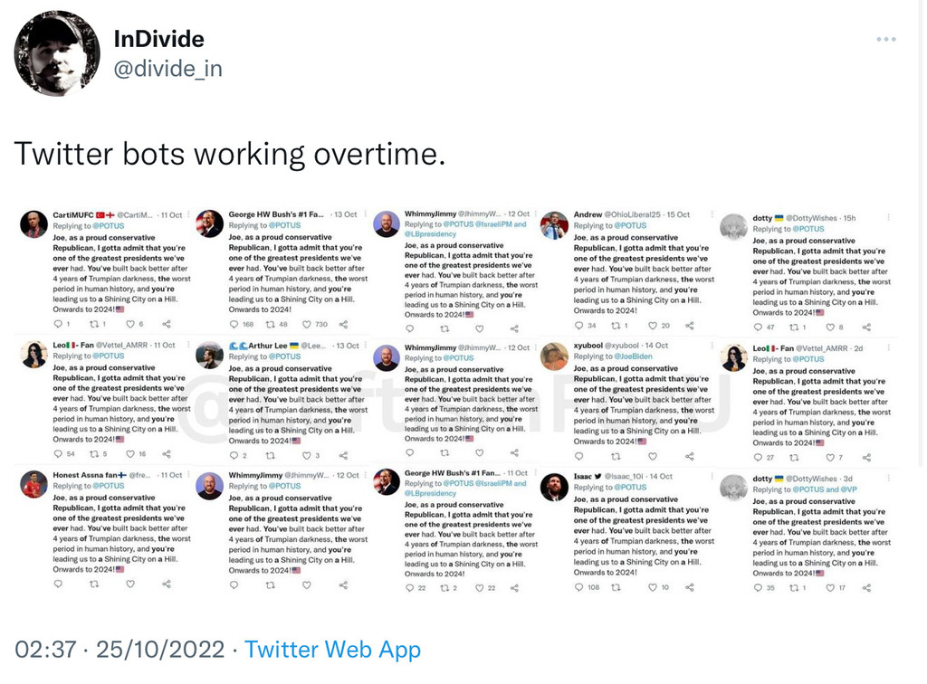Share Arthur Lee's 13 Oct tweet
Viewport: 927px width, 684px height.
(x=342, y=455)
